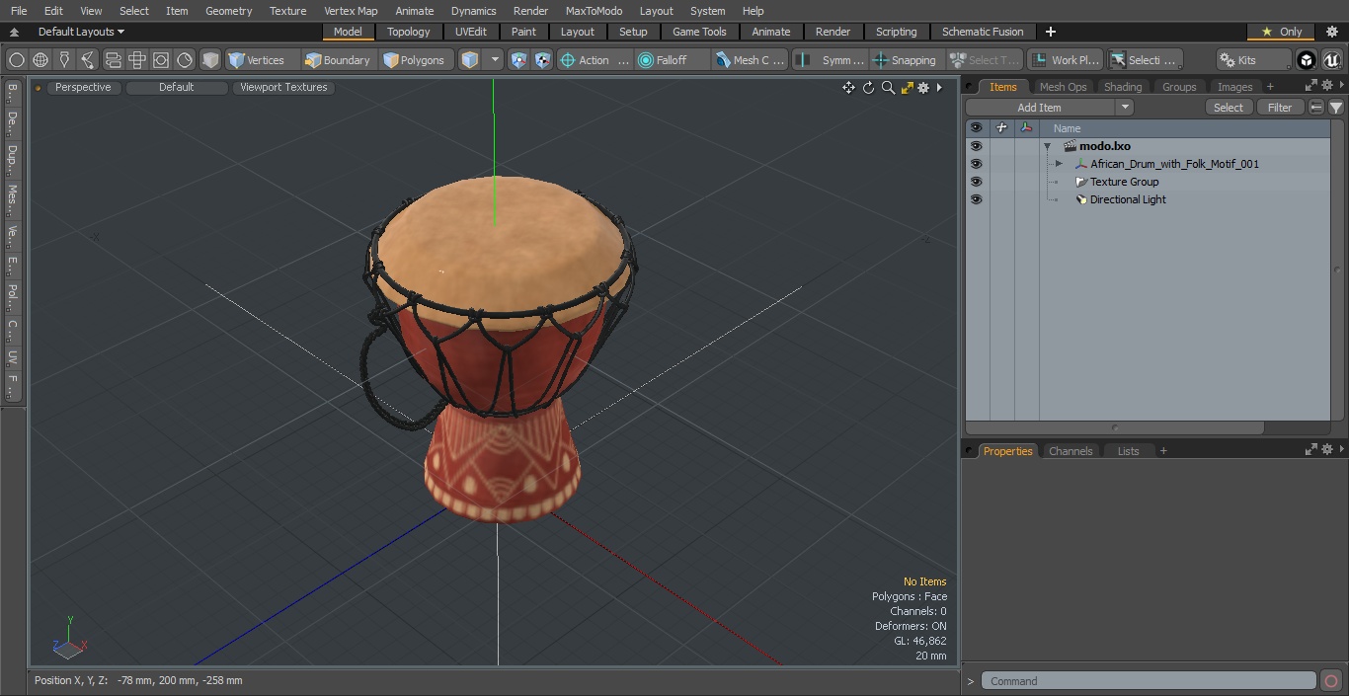
Task: Open the Selection menu in toolbar
Action: [1144, 60]
